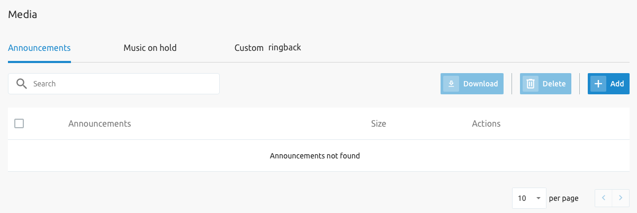637x213 pixels.
Task: Go to the next page chevron
Action: [x=621, y=198]
